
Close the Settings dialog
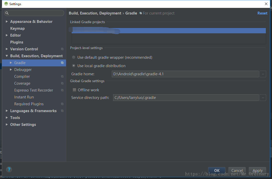pos(266,4)
